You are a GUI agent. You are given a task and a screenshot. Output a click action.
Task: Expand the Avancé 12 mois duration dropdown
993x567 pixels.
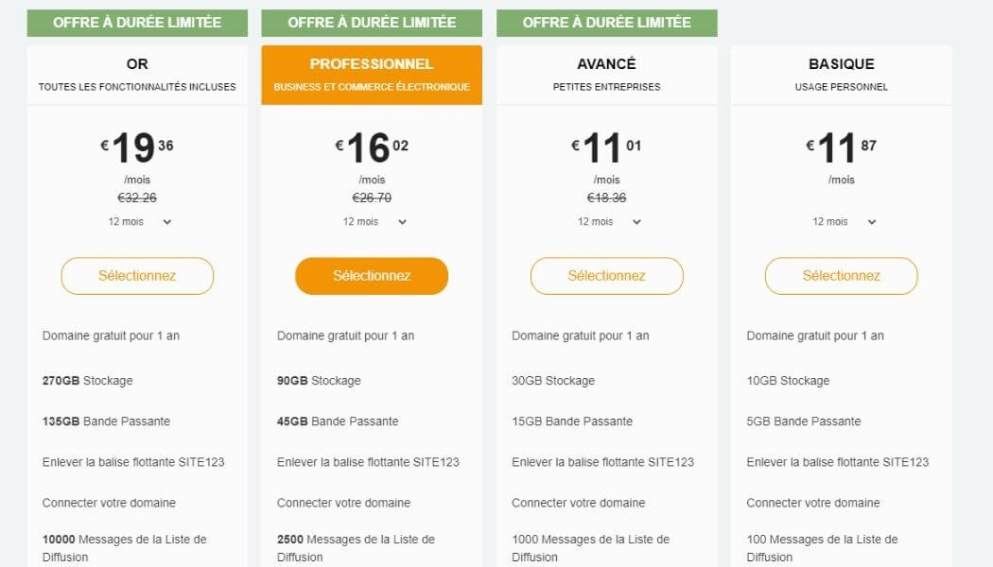(609, 222)
